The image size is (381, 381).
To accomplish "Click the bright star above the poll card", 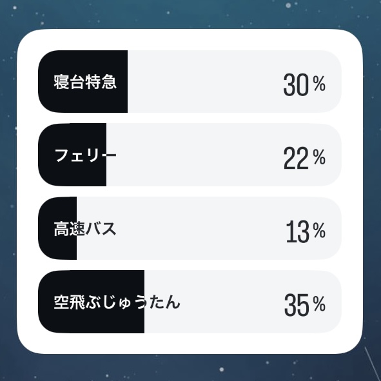I will [x=288, y=5].
